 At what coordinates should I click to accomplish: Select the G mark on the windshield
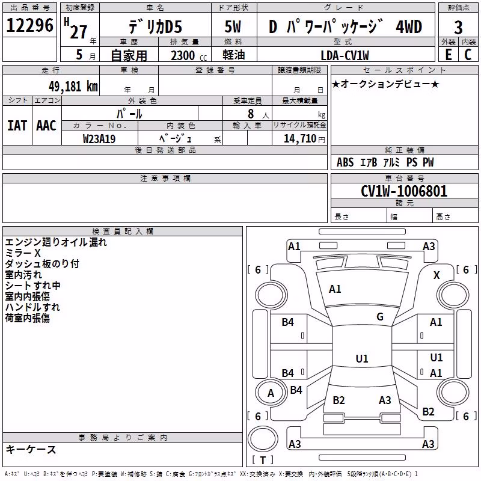click(x=380, y=317)
